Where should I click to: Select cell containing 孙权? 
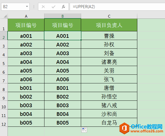109,44
